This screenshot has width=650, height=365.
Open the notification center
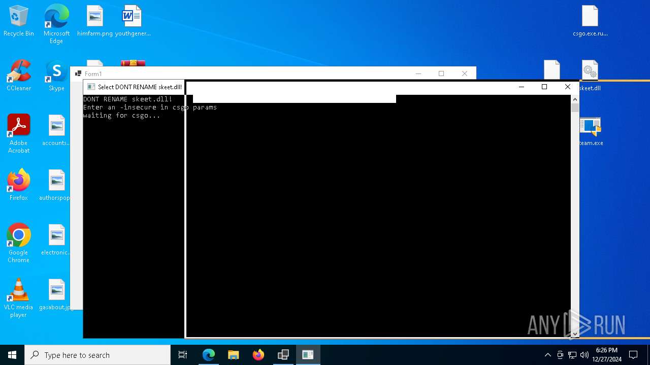point(633,355)
